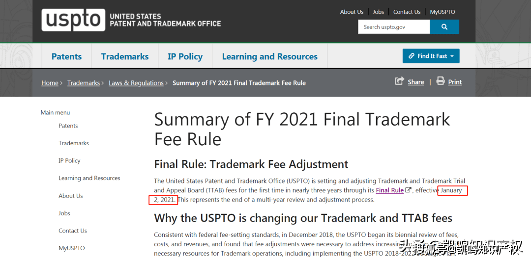Navigate to Laws & Regulations breadcrumb
531x261 pixels.
tap(136, 83)
